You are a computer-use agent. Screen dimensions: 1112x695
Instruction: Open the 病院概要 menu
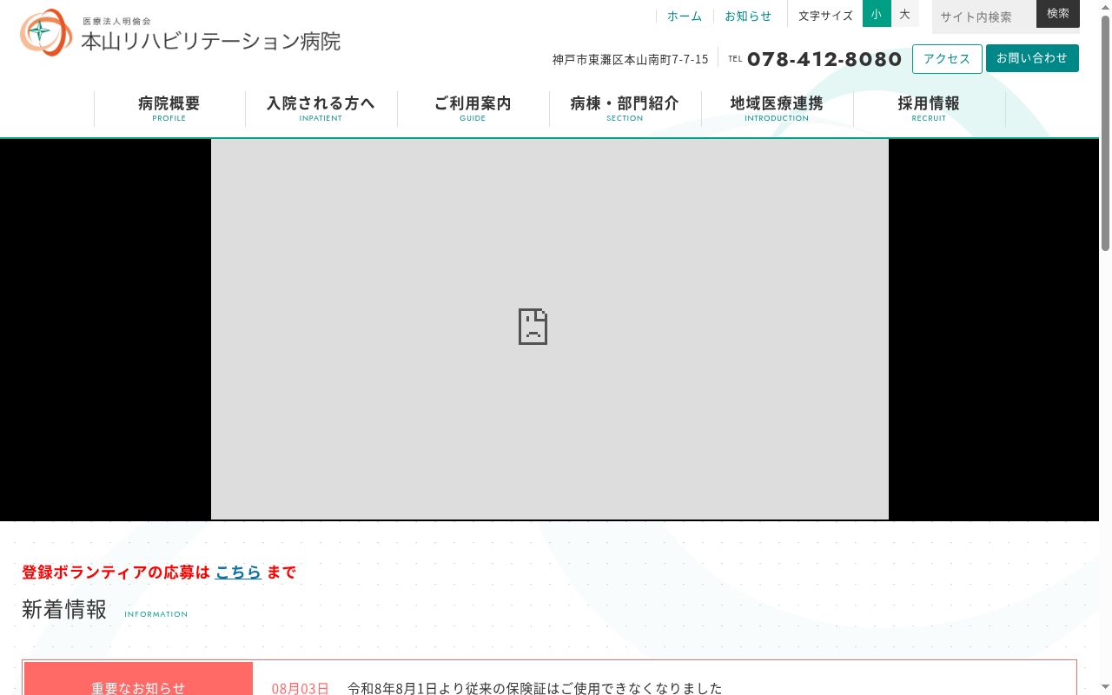point(169,109)
